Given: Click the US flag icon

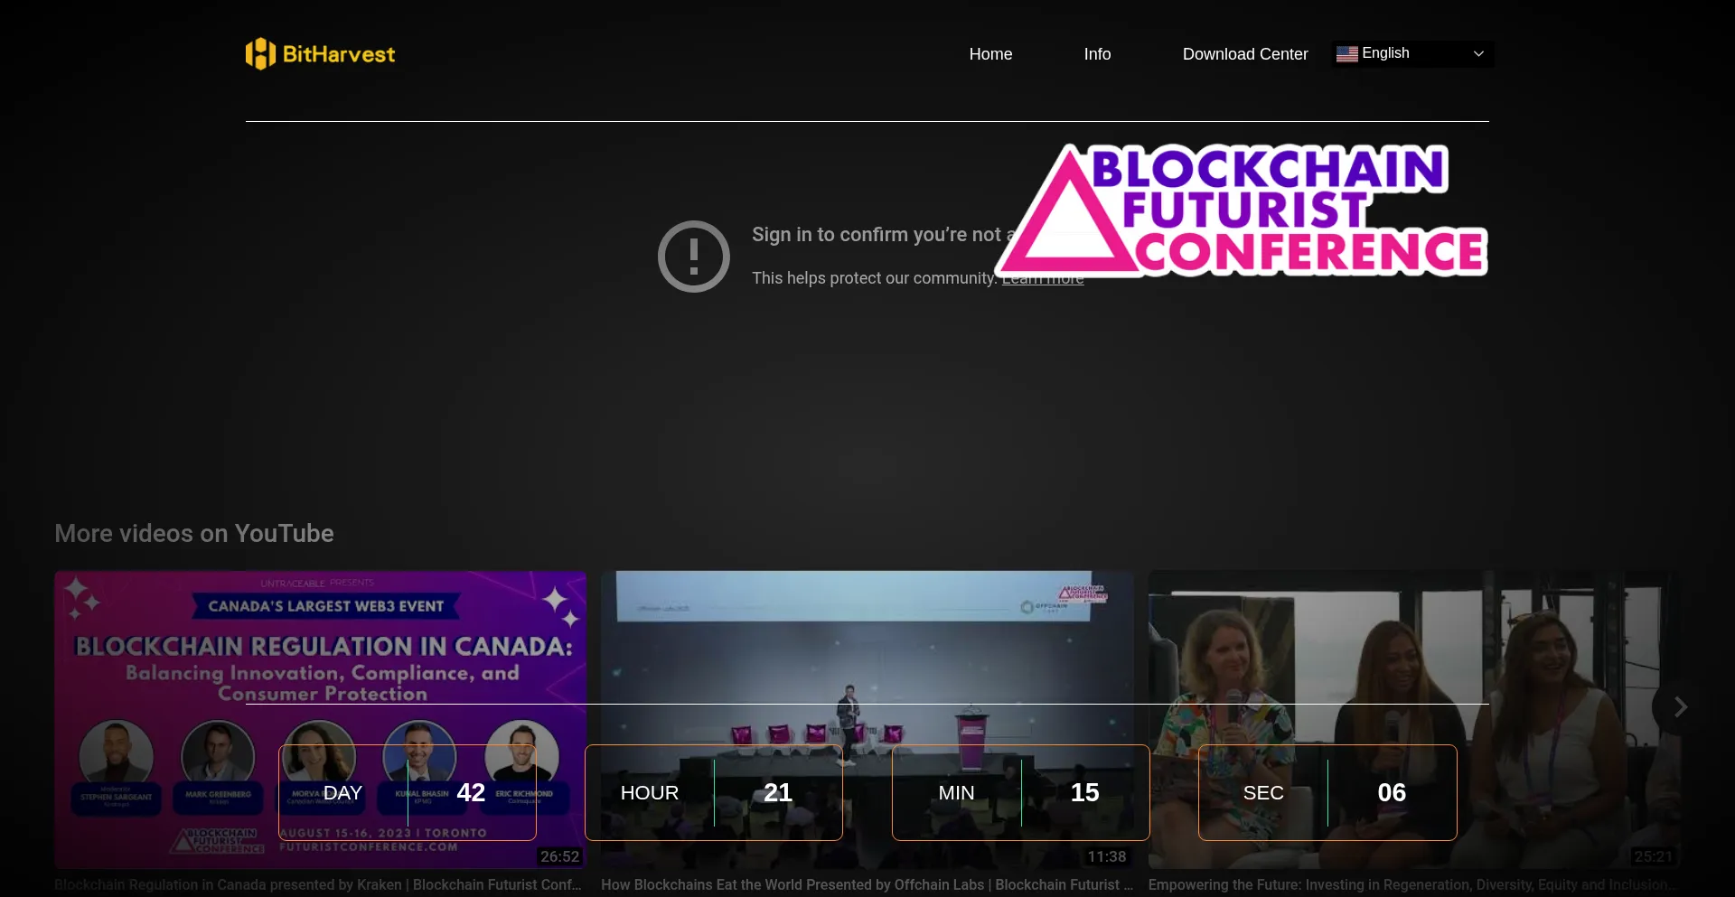Looking at the screenshot, I should 1346,54.
